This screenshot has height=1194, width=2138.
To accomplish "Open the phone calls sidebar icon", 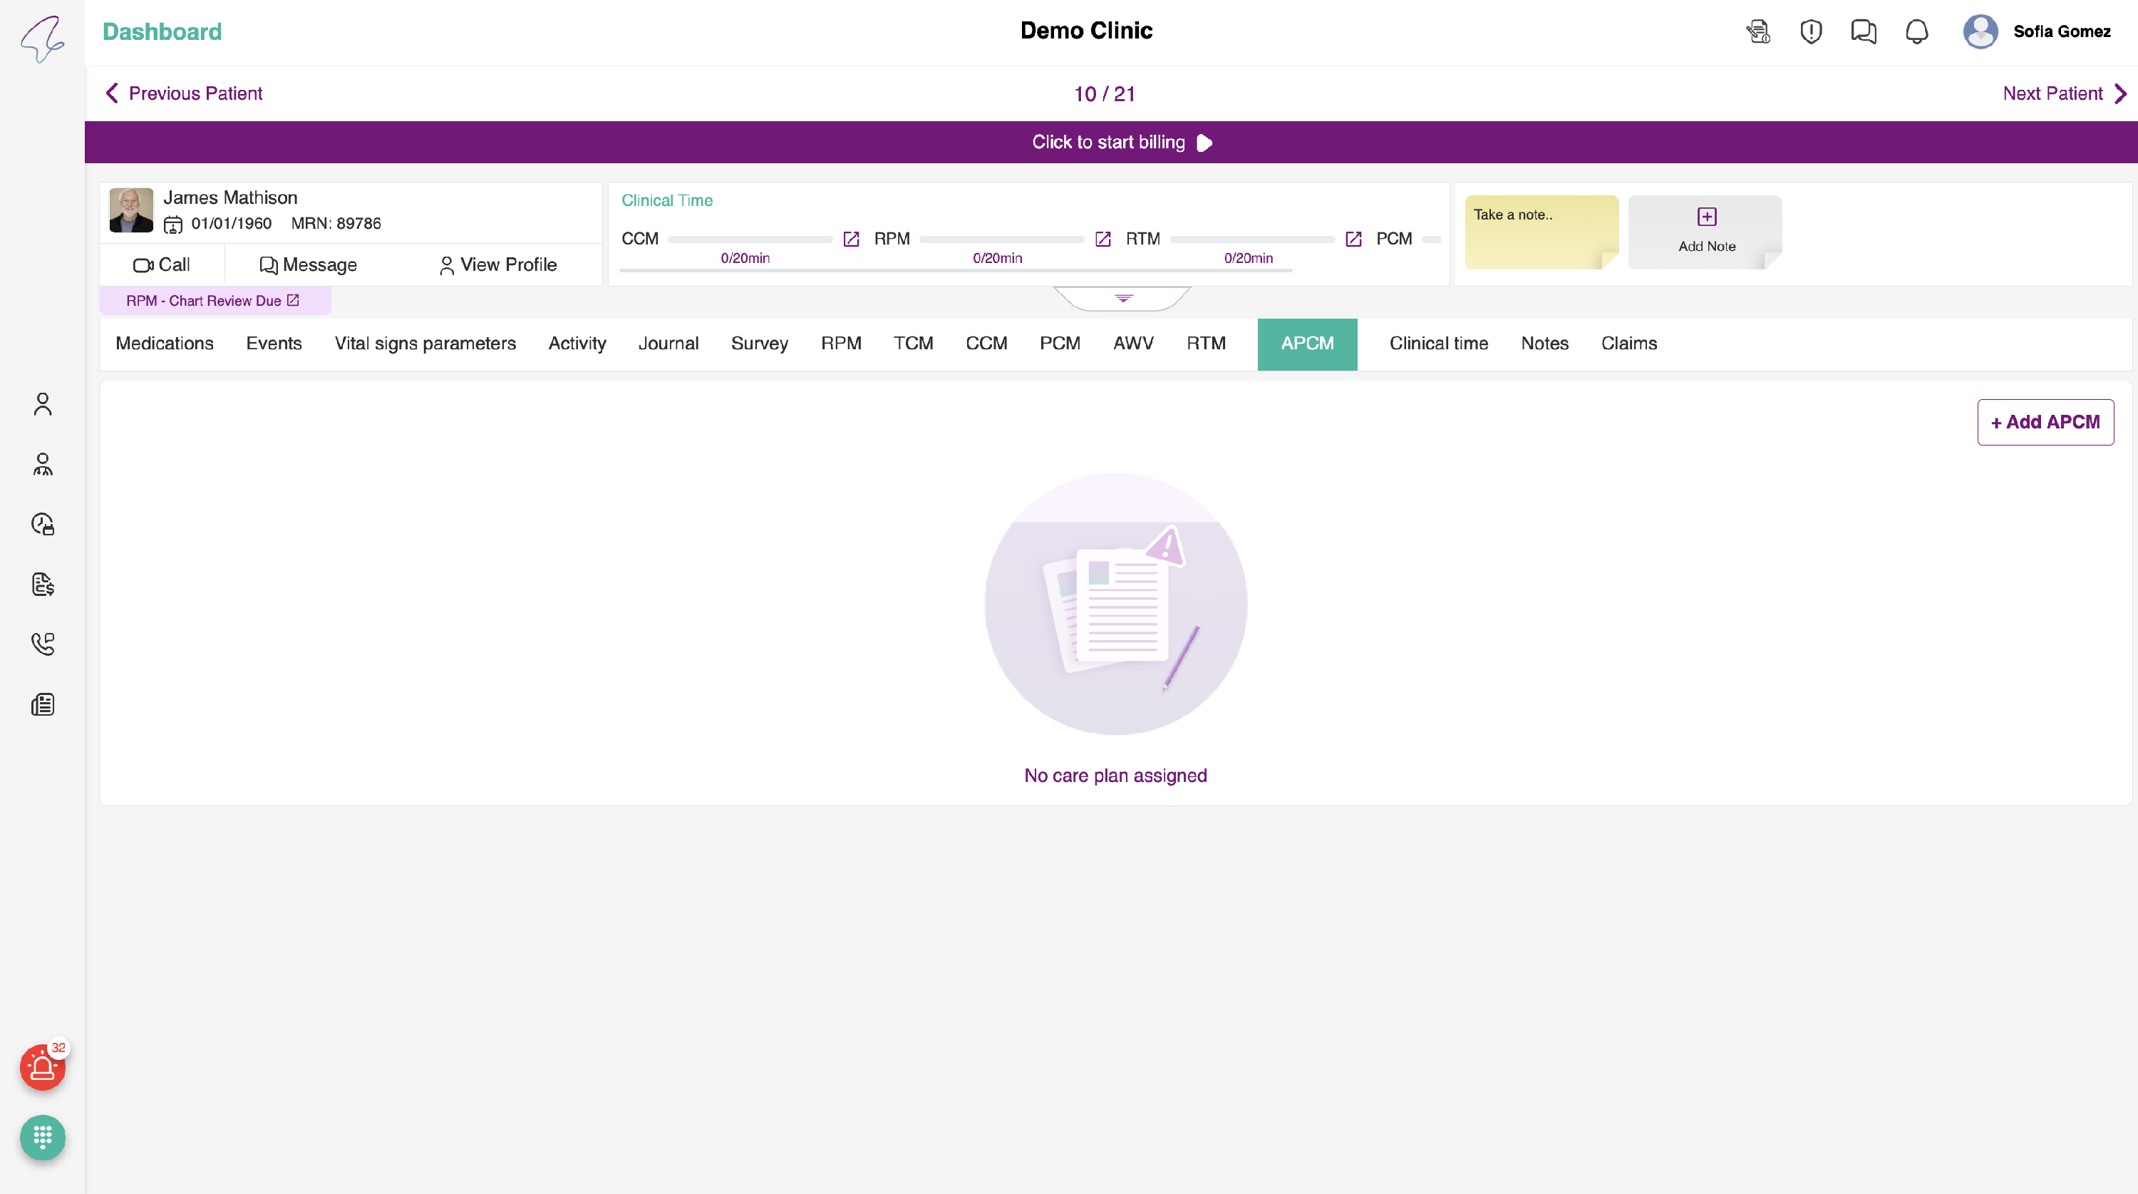I will pyautogui.click(x=42, y=644).
